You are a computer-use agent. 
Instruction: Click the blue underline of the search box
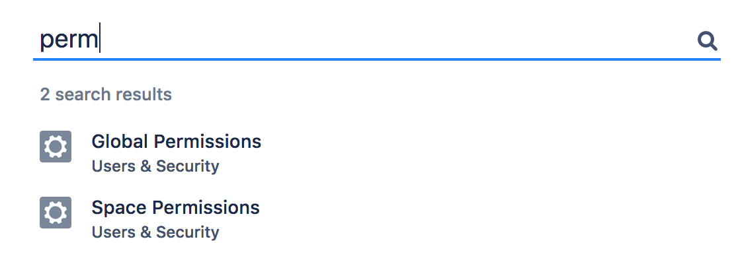coord(376,59)
